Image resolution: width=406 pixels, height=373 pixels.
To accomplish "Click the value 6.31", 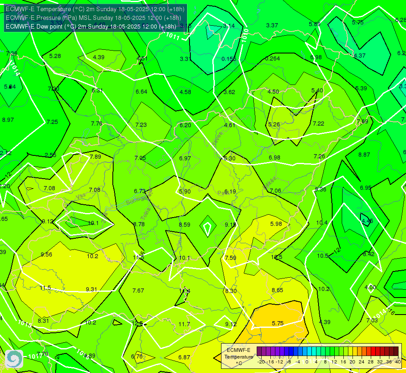I will click(x=97, y=90).
